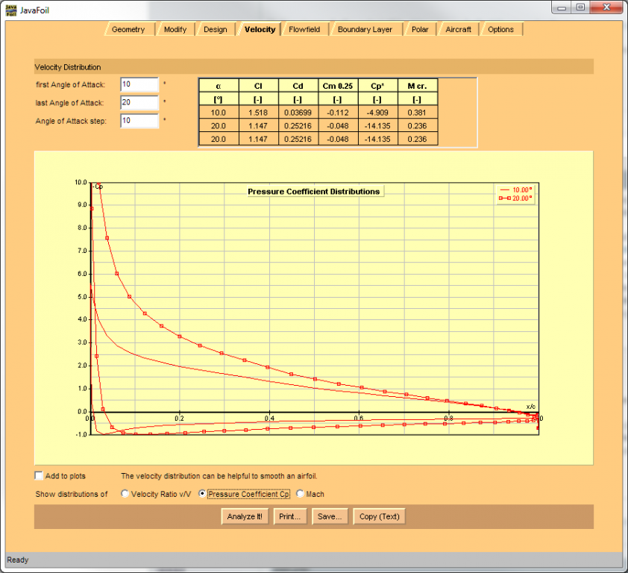The image size is (628, 573).
Task: Open the Modify tab
Action: [175, 30]
